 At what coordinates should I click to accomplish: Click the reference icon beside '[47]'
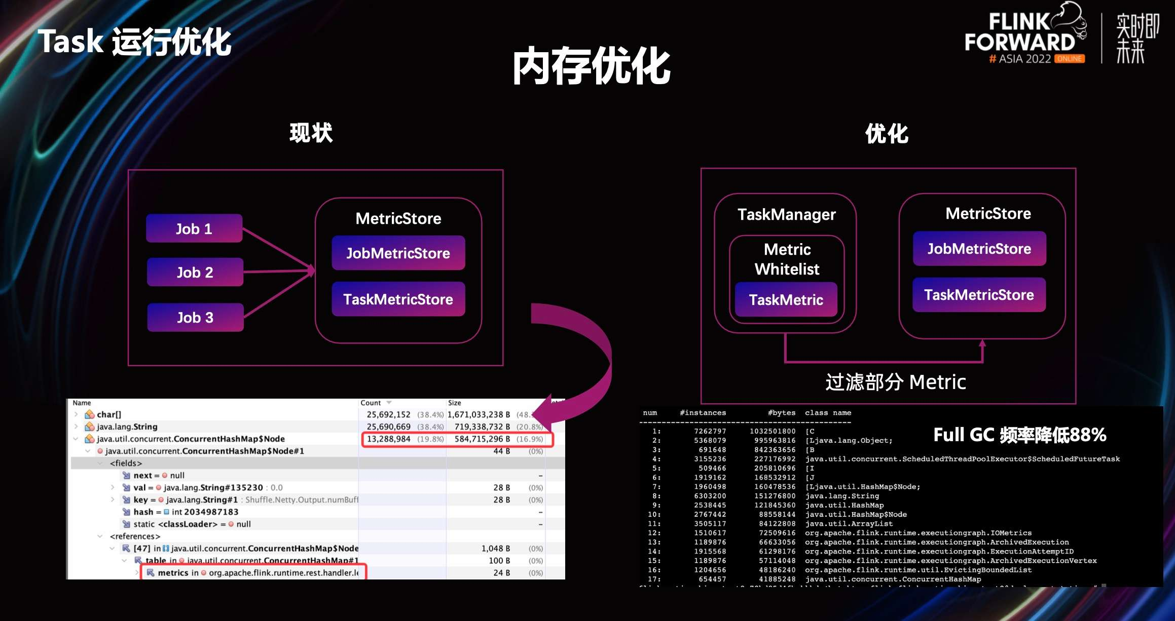click(126, 548)
